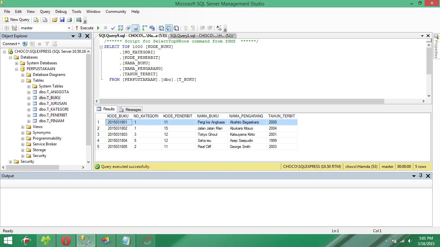Open a Database Engine Query from toolbar

(x=36, y=20)
